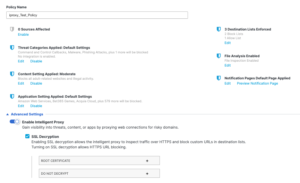Viewport: 300px width, 183px height.
Task: Expand the DO NOT DECRYPT panel
Action: [x=100, y=174]
